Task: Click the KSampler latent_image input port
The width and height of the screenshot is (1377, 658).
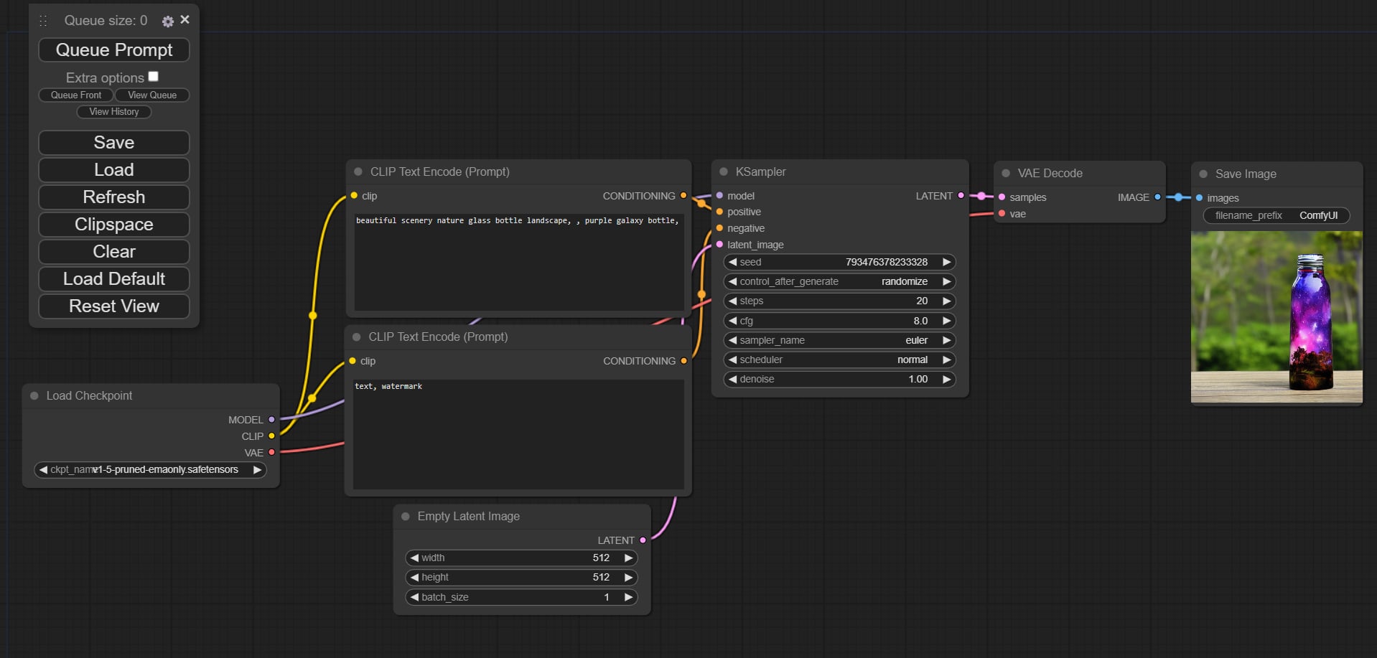Action: (719, 244)
